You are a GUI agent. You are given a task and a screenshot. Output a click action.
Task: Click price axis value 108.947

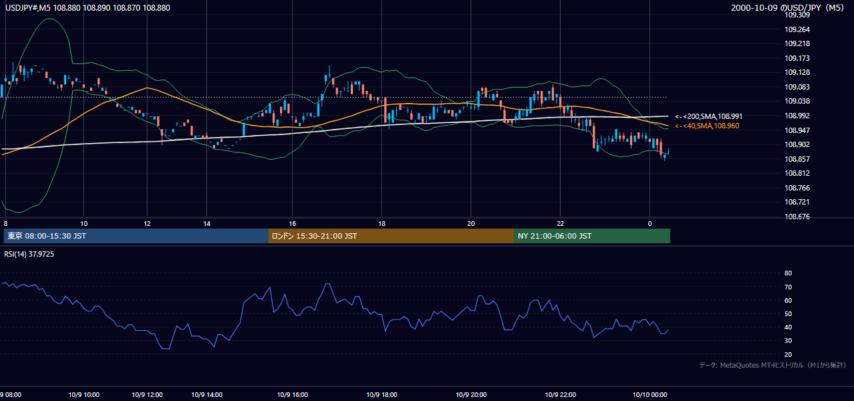pos(797,130)
